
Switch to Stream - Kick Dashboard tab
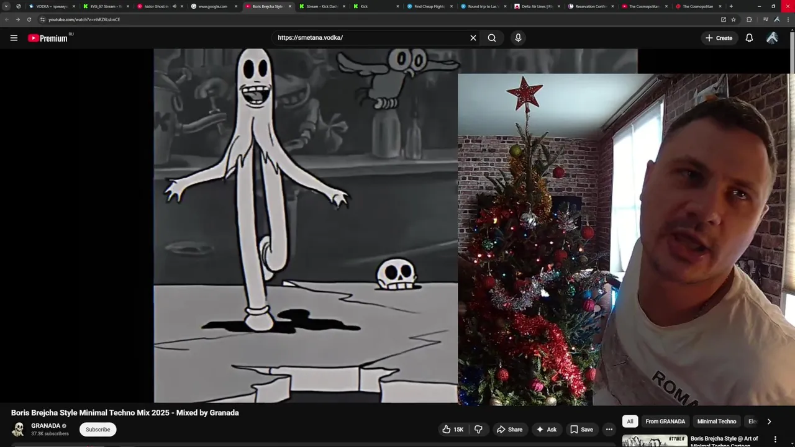click(322, 6)
